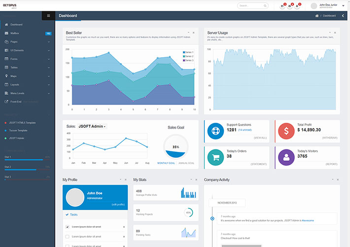Image resolution: width=350 pixels, height=247 pixels.
Task: Click the (edit profile) link
Action: [x=118, y=204]
